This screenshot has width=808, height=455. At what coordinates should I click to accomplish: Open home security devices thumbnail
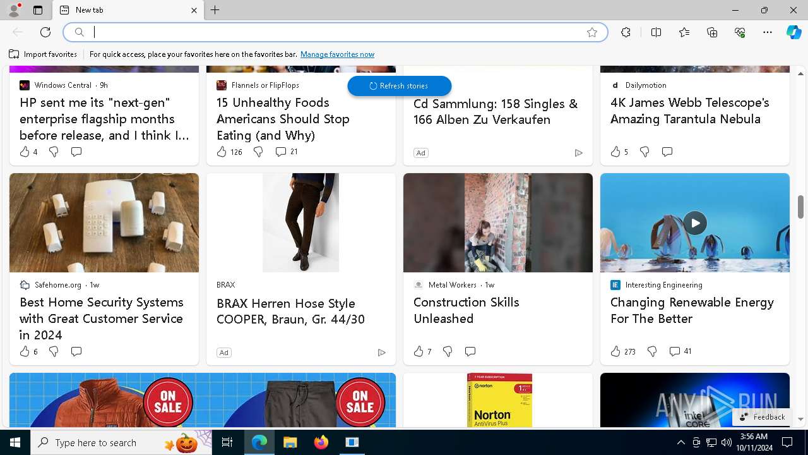[x=104, y=222]
